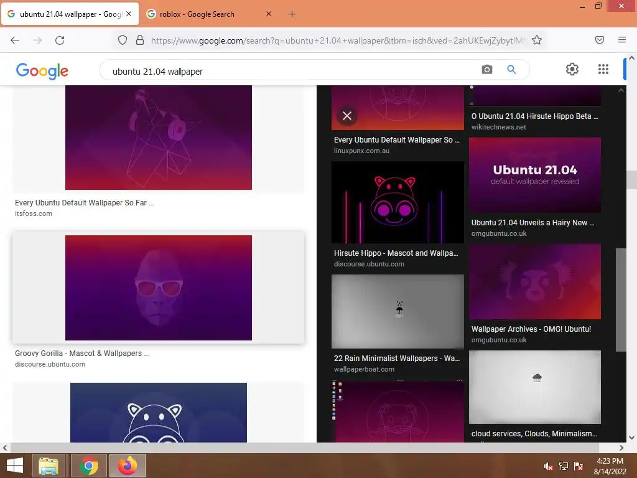Unmute the system volume tray icon
The image size is (637, 478).
[x=549, y=466]
